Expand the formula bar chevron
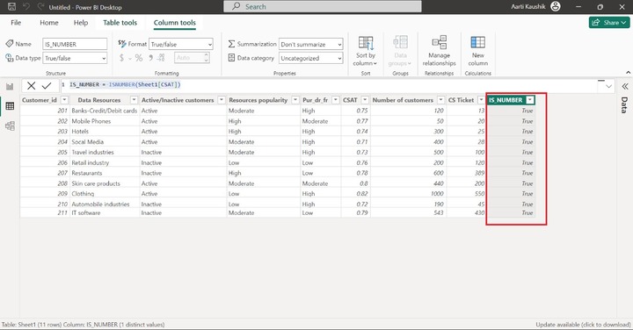The width and height of the screenshot is (633, 330). [x=608, y=86]
